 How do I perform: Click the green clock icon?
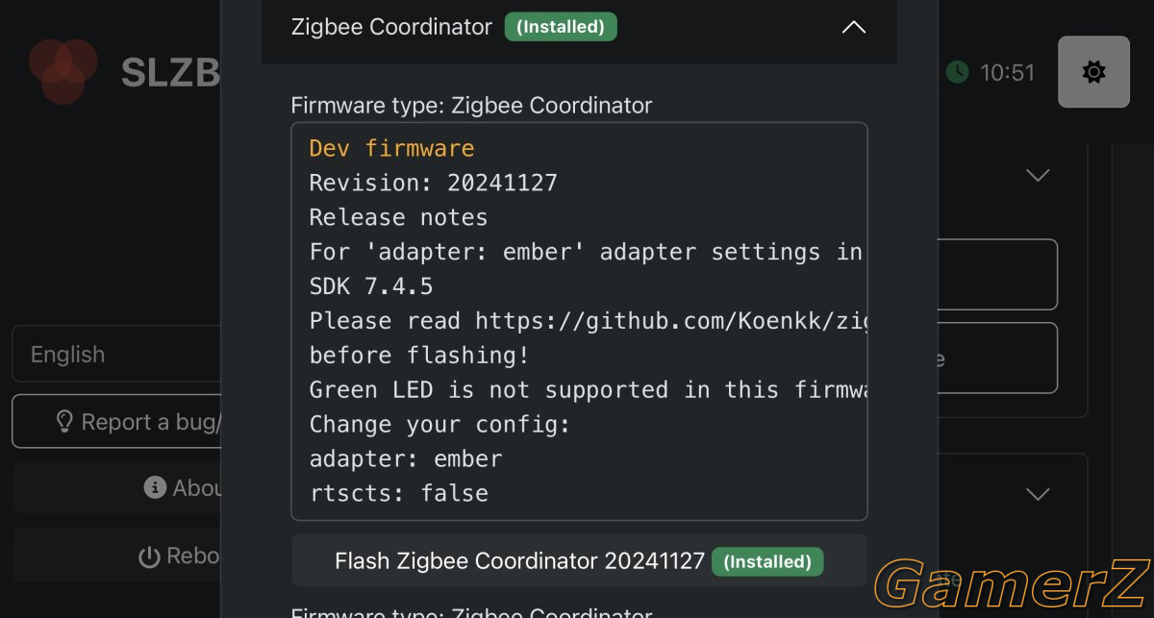click(957, 72)
